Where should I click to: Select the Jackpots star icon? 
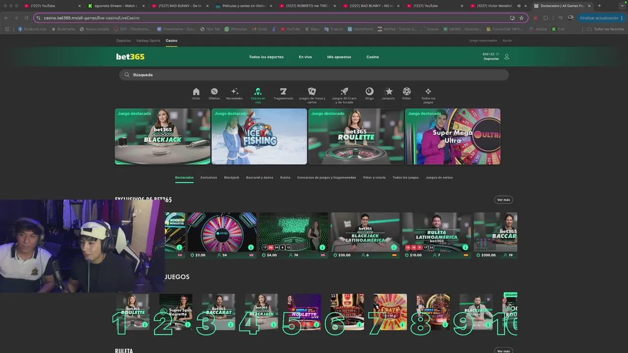click(x=389, y=91)
